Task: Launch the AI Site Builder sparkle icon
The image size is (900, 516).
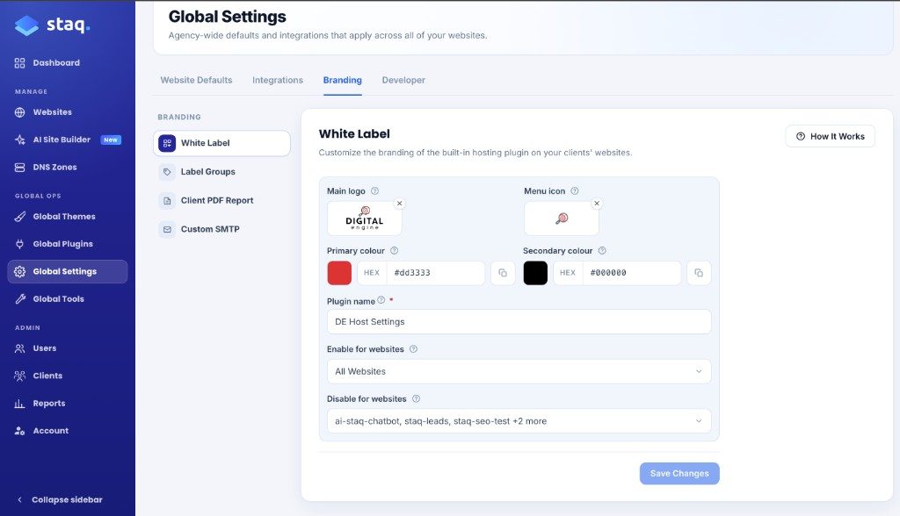Action: tap(19, 140)
